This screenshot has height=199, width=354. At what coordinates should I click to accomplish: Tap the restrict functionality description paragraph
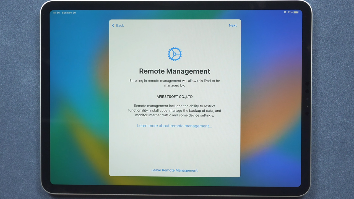click(175, 111)
